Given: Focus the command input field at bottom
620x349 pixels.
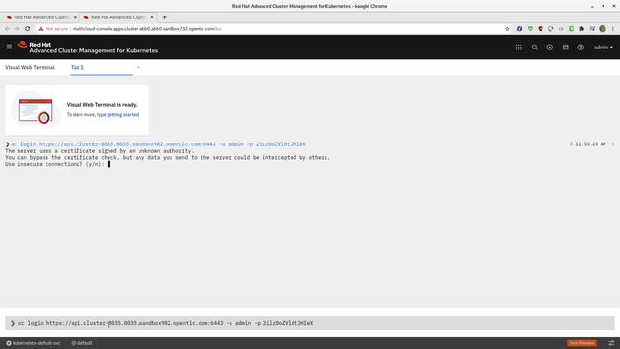Looking at the screenshot, I should click(310, 323).
